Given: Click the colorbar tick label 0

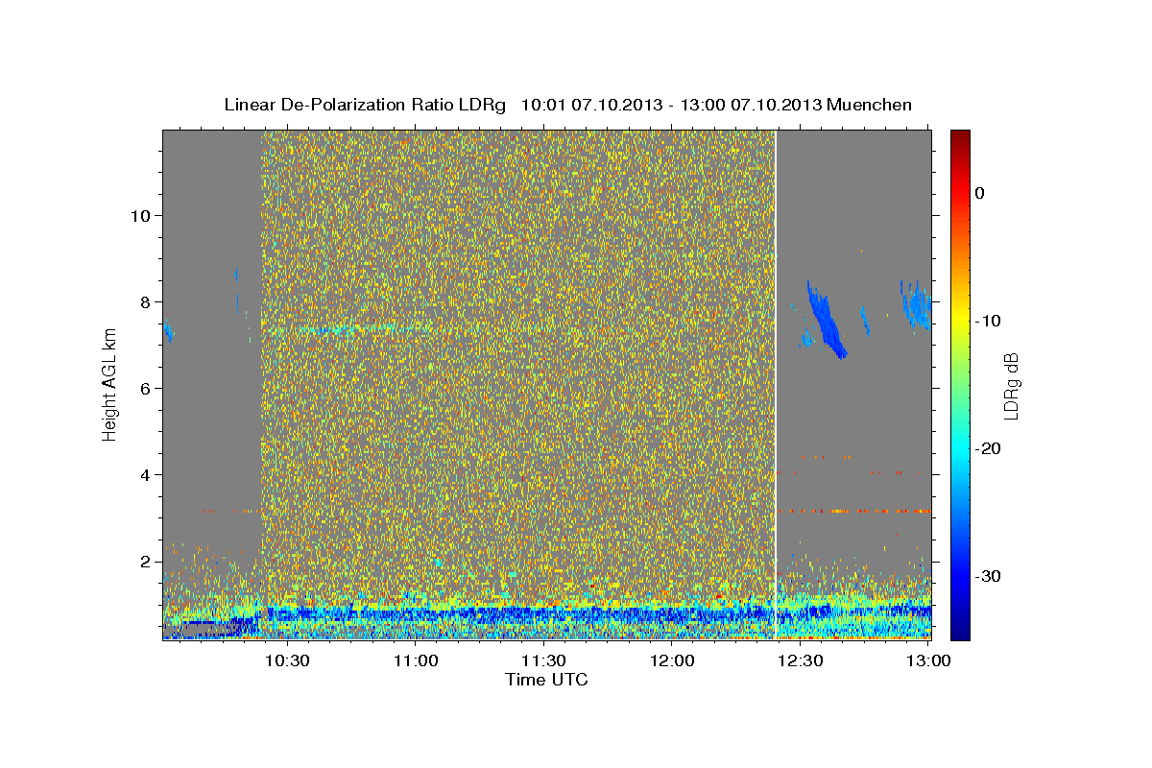Looking at the screenshot, I should (x=981, y=193).
